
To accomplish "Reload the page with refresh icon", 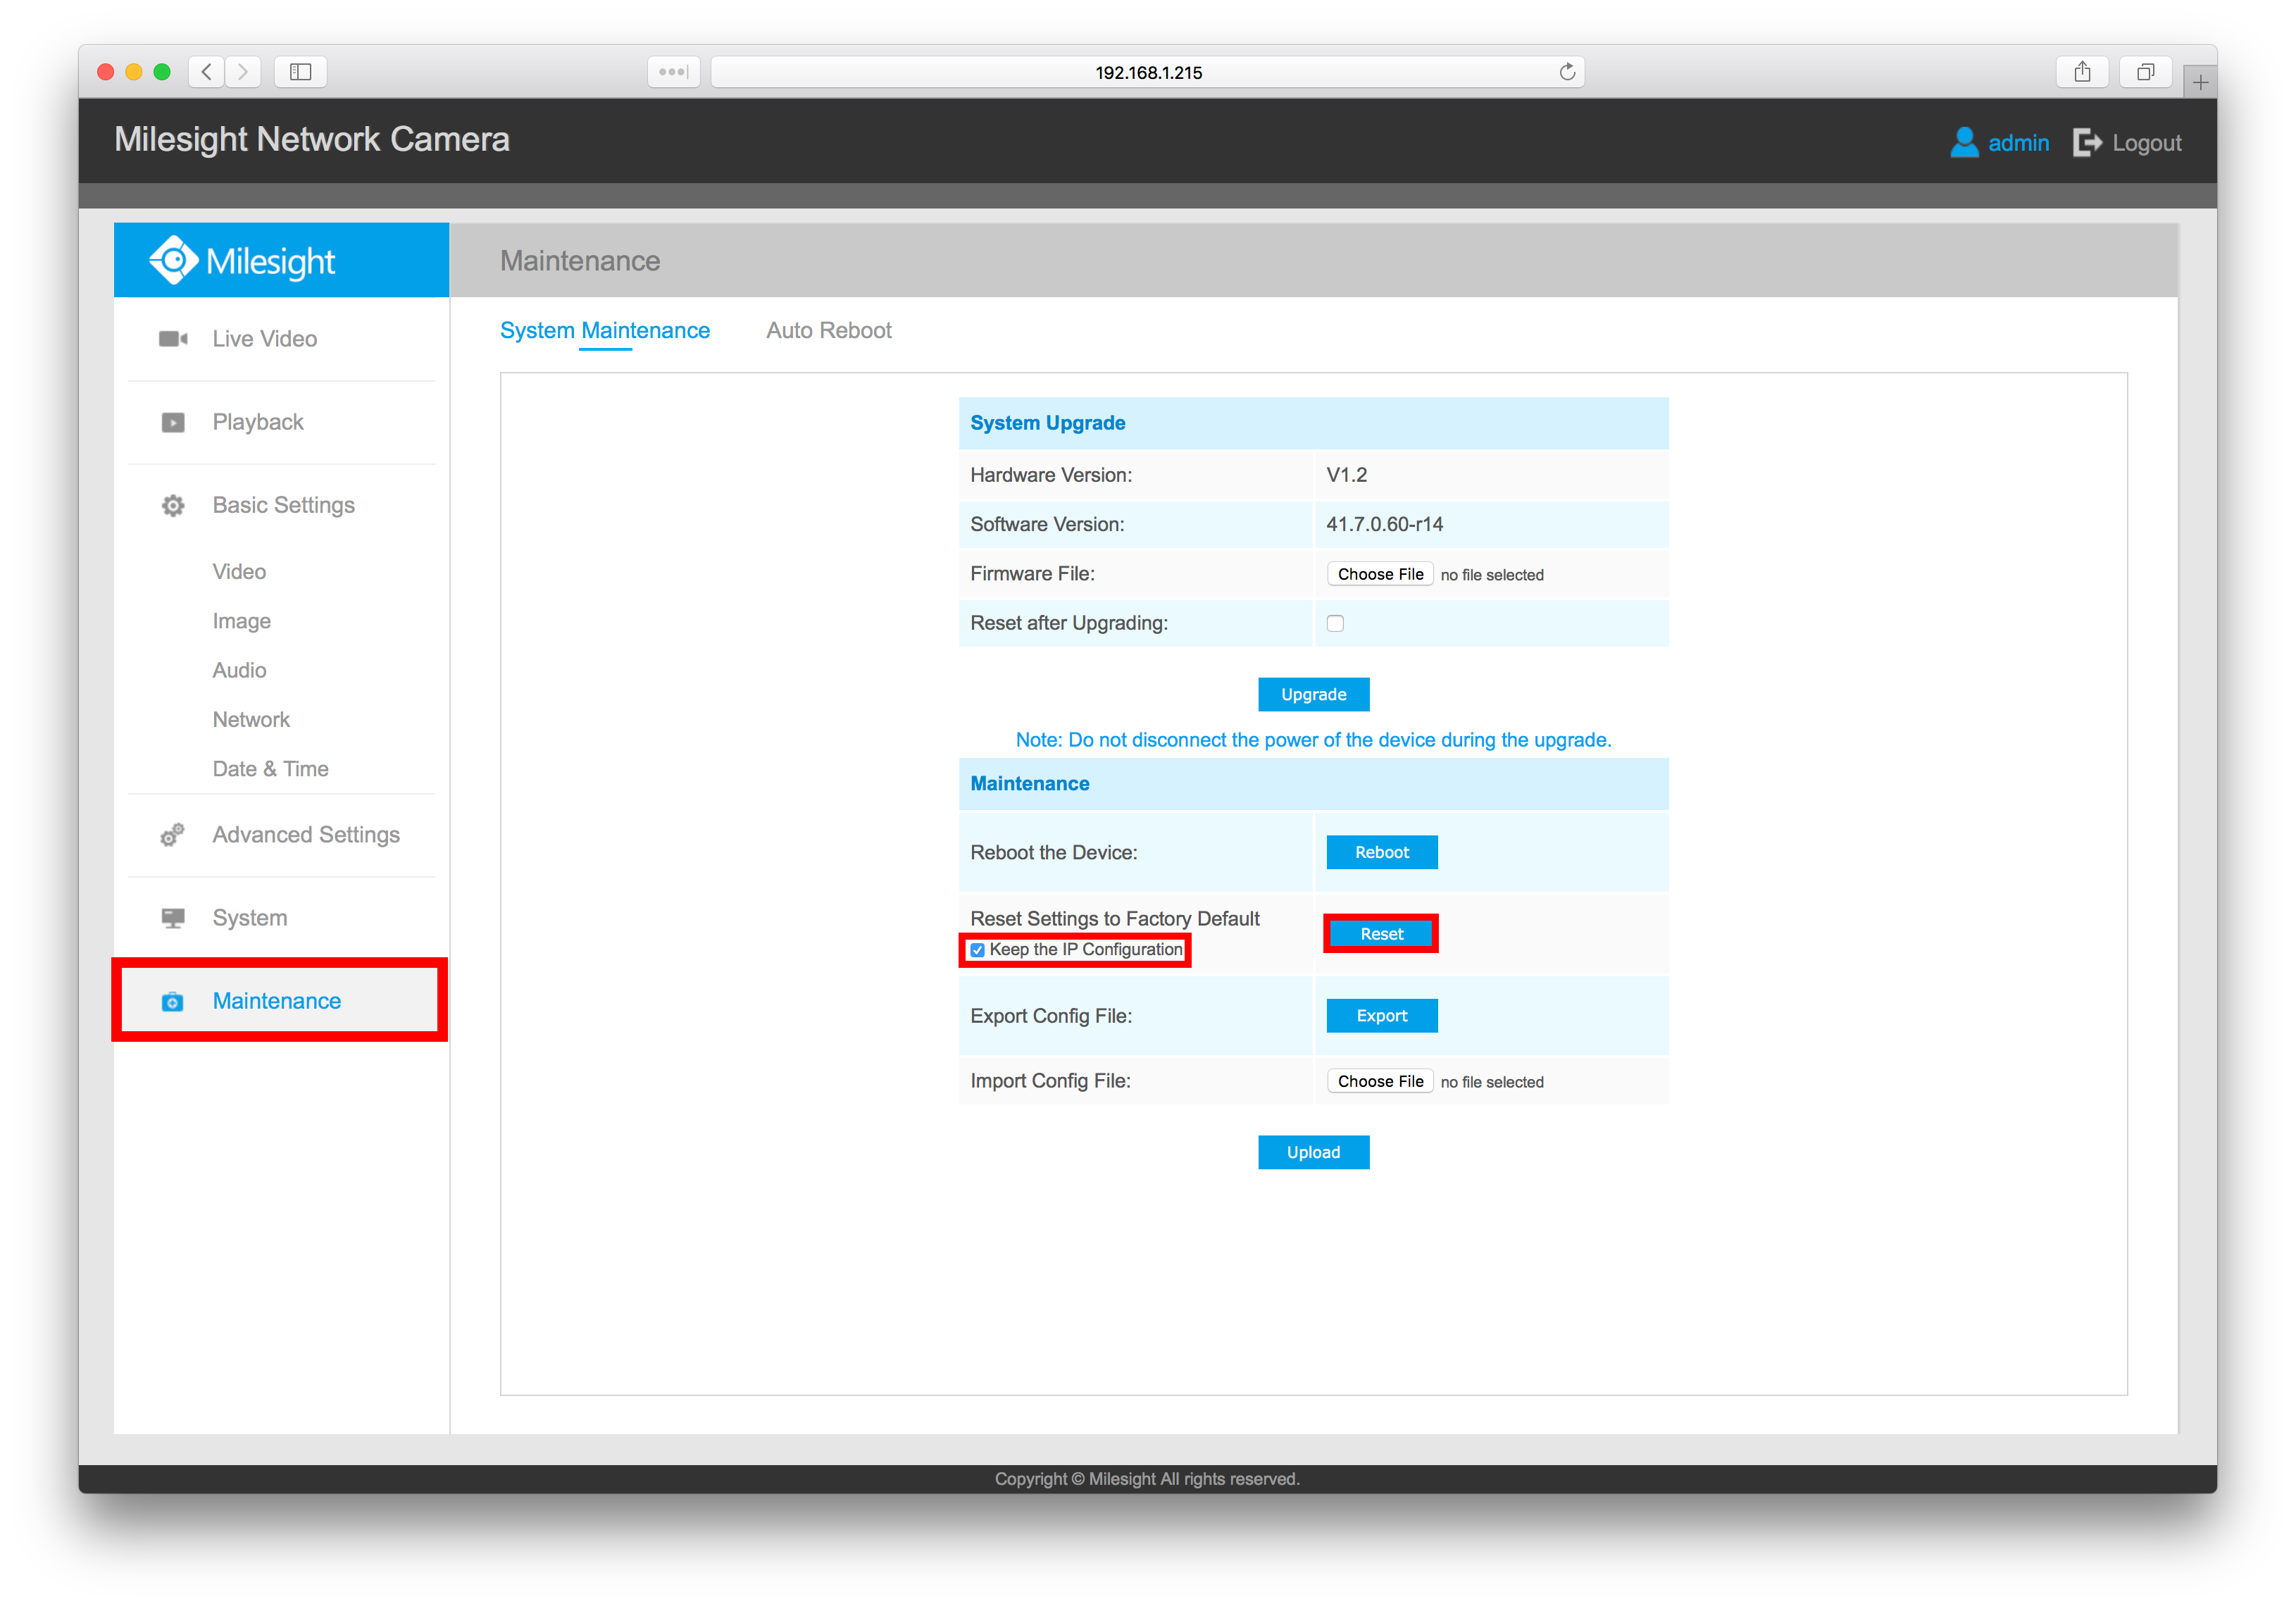I will pos(1567,72).
